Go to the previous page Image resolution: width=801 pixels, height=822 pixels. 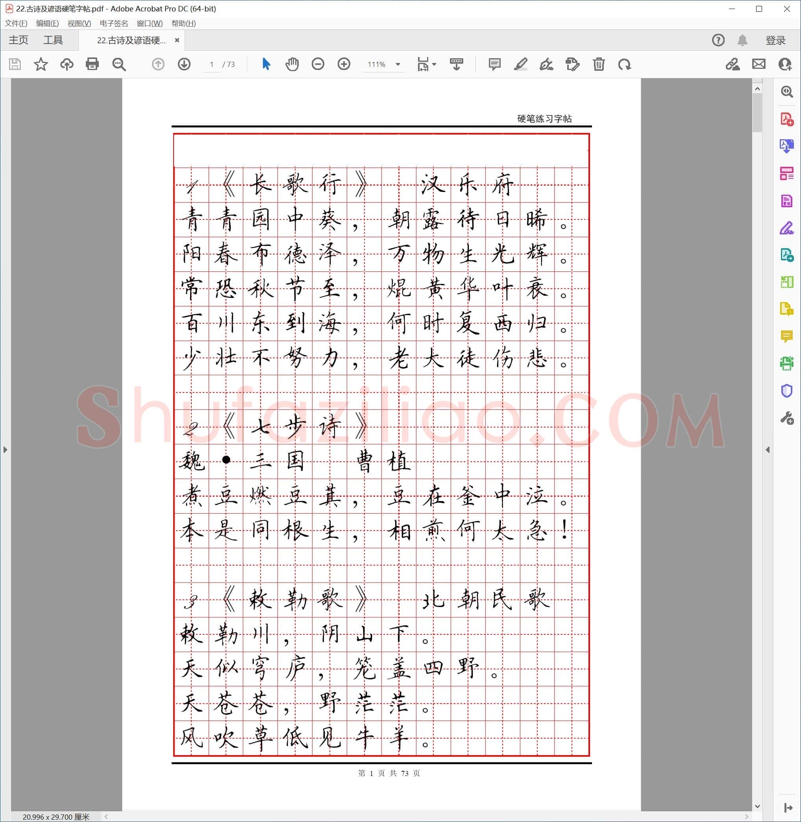click(x=158, y=65)
